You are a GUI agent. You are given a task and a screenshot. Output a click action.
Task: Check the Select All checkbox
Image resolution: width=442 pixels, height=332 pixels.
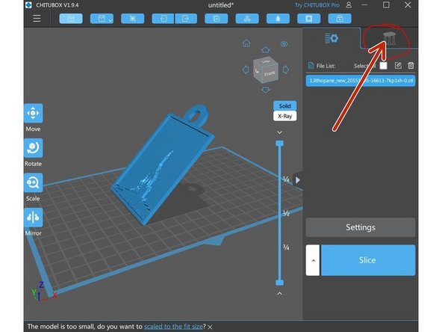383,66
